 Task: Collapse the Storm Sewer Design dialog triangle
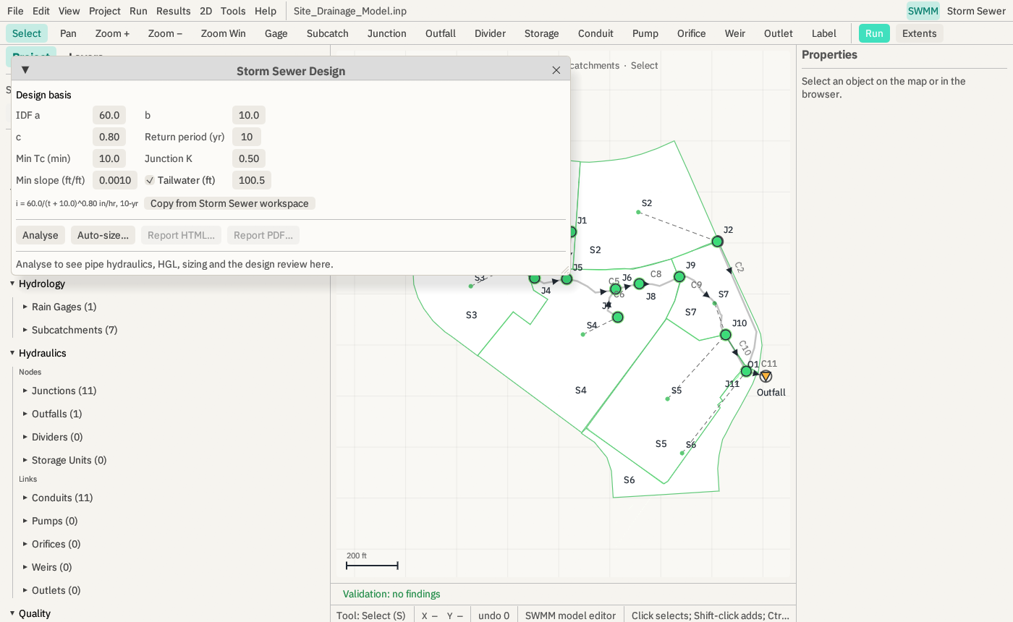point(25,70)
